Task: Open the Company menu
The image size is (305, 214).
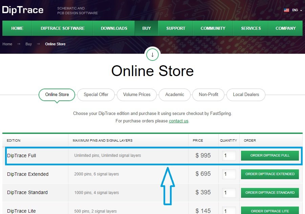Action: tap(286, 28)
